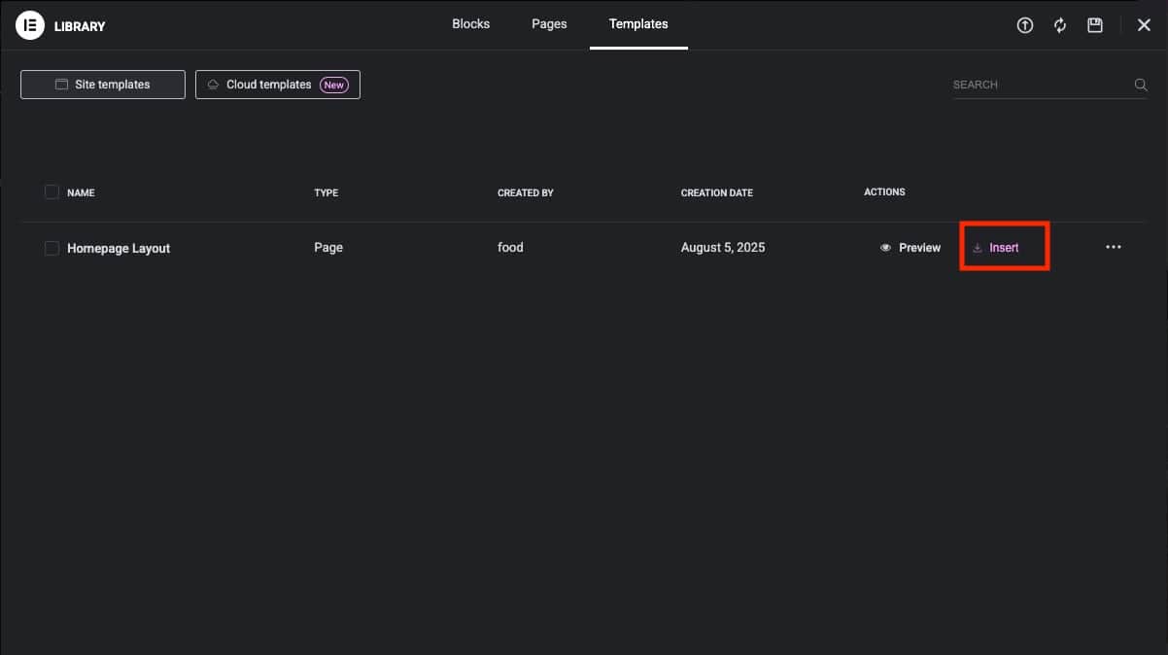Viewport: 1168px width, 655px height.
Task: Click the 'August 5, 2025' date cell
Action: pyautogui.click(x=723, y=247)
